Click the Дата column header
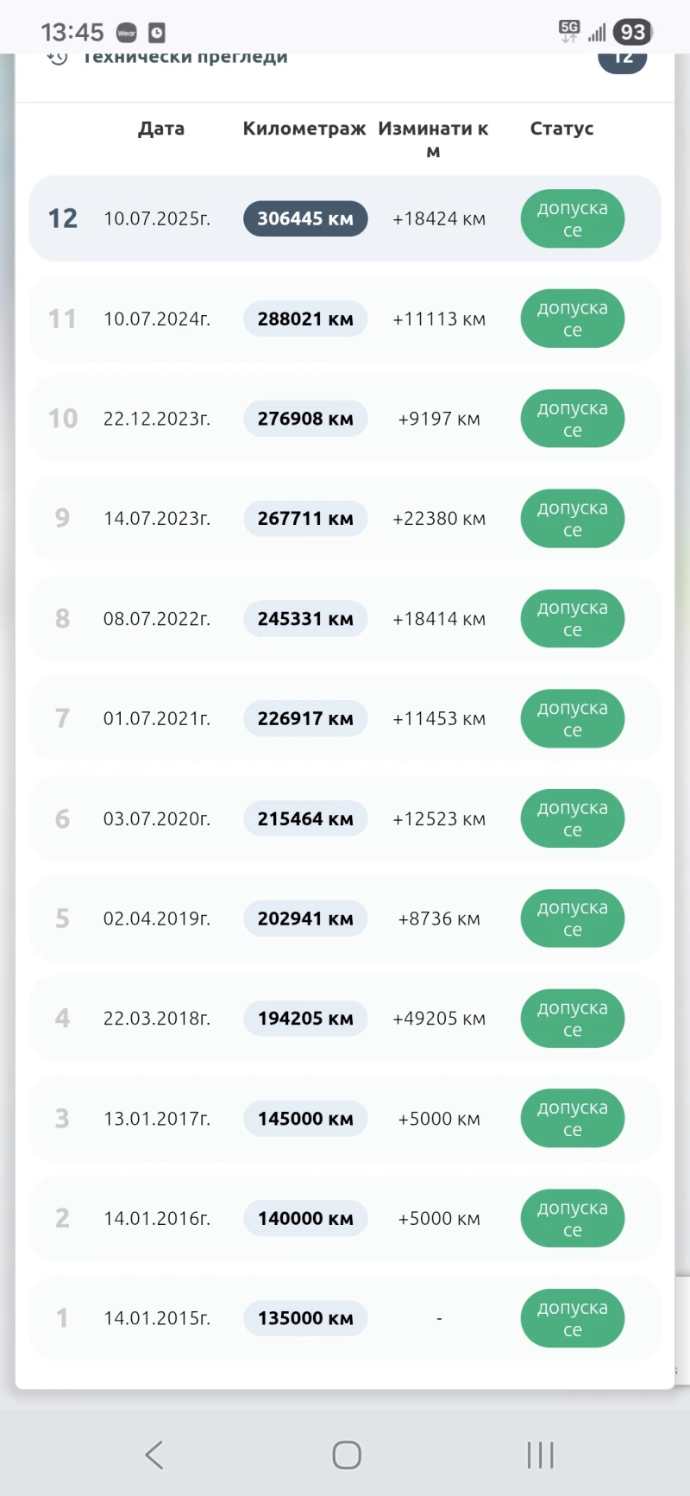The image size is (690, 1496). click(x=161, y=129)
